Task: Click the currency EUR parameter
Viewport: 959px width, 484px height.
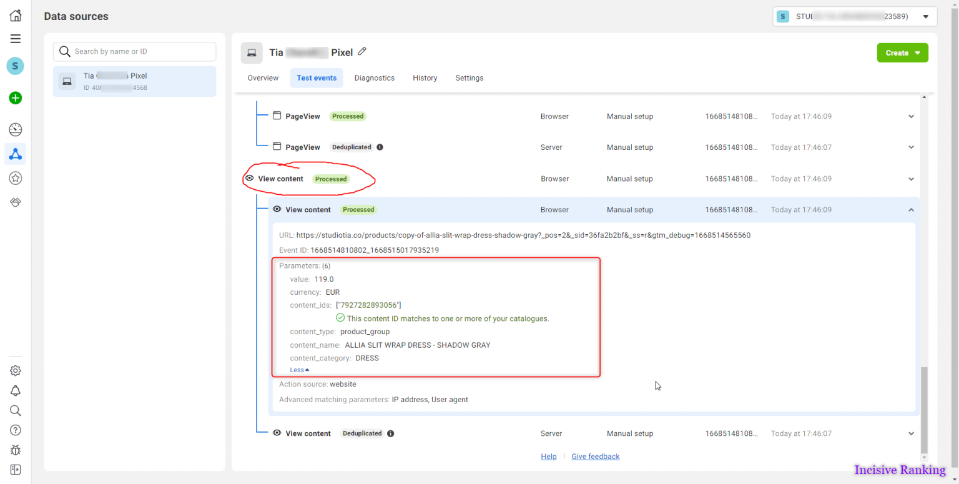Action: (x=333, y=292)
